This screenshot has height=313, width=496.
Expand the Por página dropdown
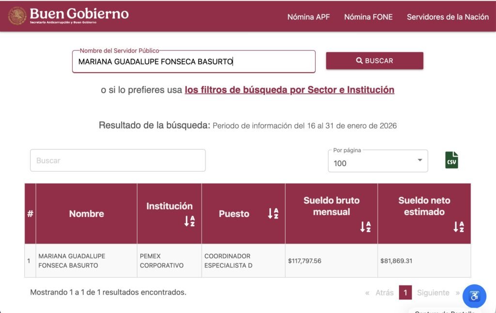[x=378, y=161]
